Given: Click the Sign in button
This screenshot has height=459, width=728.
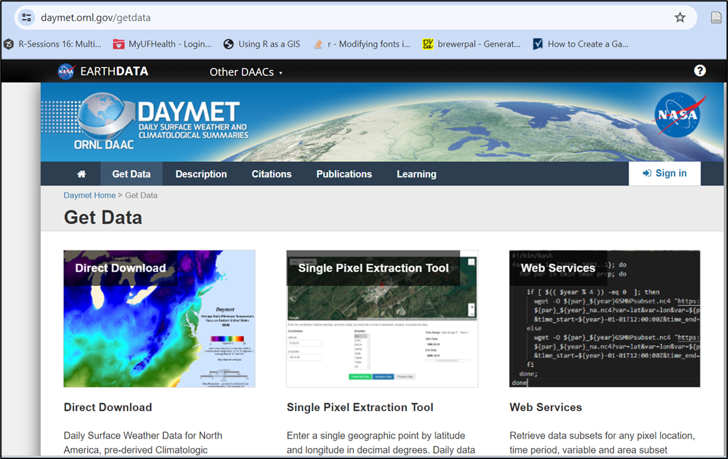Looking at the screenshot, I should coord(664,174).
